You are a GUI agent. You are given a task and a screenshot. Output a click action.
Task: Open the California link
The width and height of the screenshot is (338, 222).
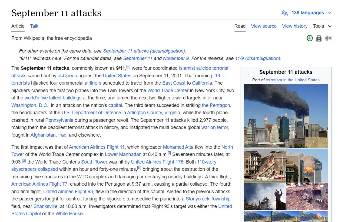tap(202, 83)
